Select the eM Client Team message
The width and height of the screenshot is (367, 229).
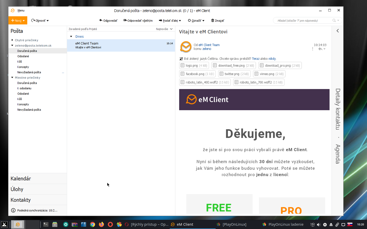tap(121, 45)
